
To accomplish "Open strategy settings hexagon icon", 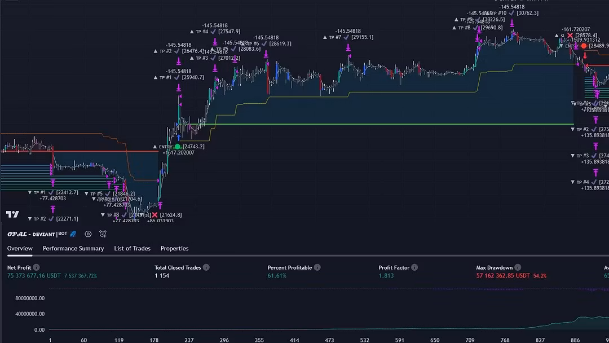I will 88,234.
